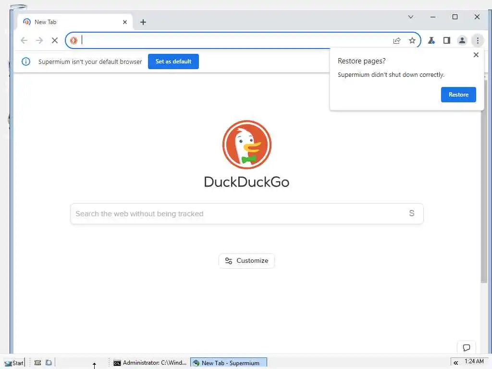Maximize the Supermium window
This screenshot has height=369, width=492.
(455, 17)
